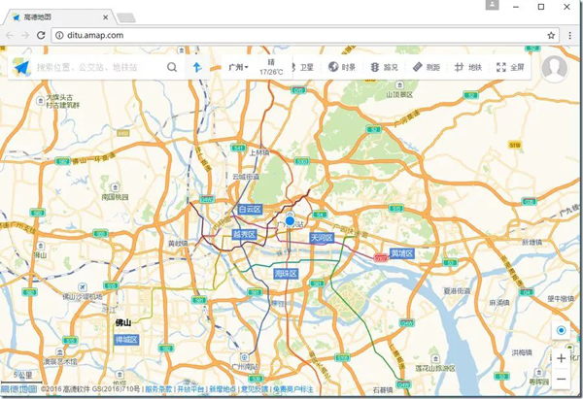This screenshot has height=399, width=583.
Task: Click the 上林镇 town label
Action: pyautogui.click(x=259, y=152)
